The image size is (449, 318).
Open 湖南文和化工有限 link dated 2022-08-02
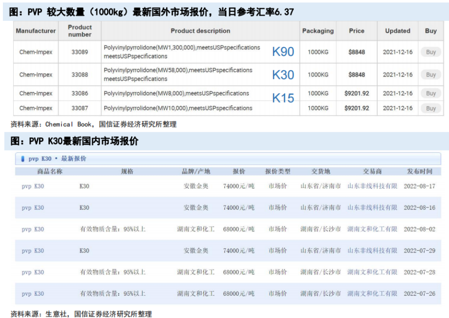(x=372, y=229)
